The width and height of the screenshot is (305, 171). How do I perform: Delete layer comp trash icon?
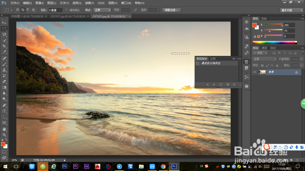(x=234, y=85)
